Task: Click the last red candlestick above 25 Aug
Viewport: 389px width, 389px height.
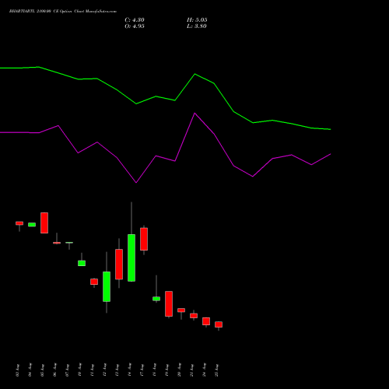Action: click(219, 324)
